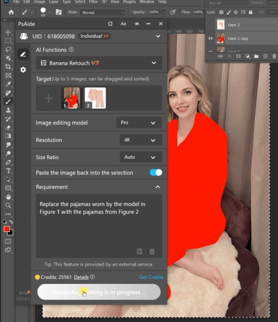Toggle pressure for opacity in options bar
Image resolution: width=278 pixels, height=322 pixels.
coord(173,12)
